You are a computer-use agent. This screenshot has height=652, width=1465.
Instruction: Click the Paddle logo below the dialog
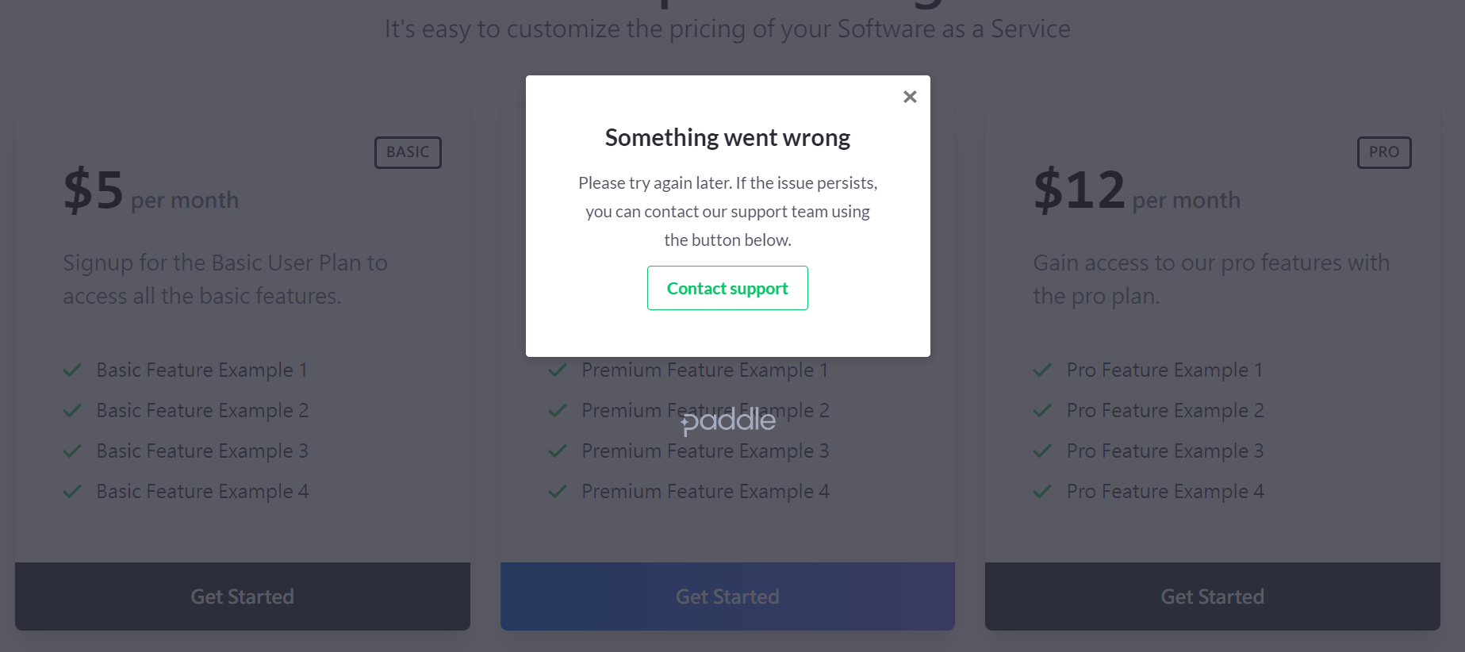click(x=728, y=420)
